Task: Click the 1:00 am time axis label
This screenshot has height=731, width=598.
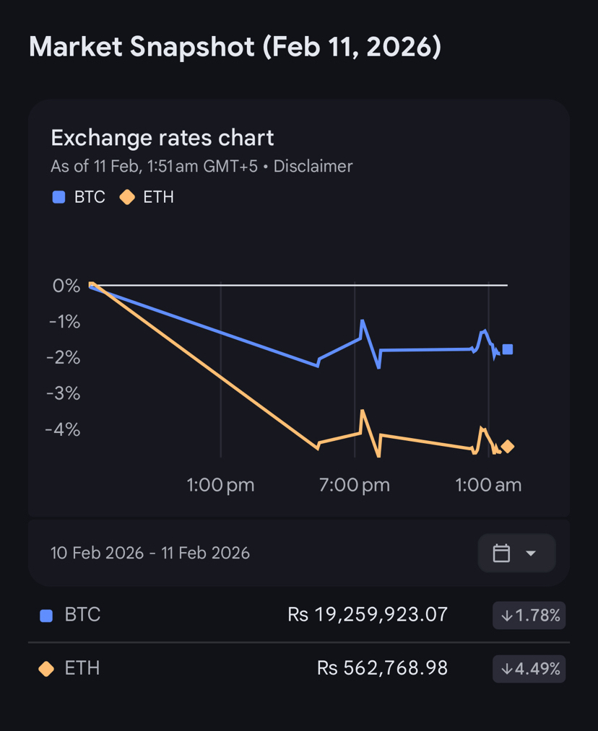Action: tap(488, 485)
